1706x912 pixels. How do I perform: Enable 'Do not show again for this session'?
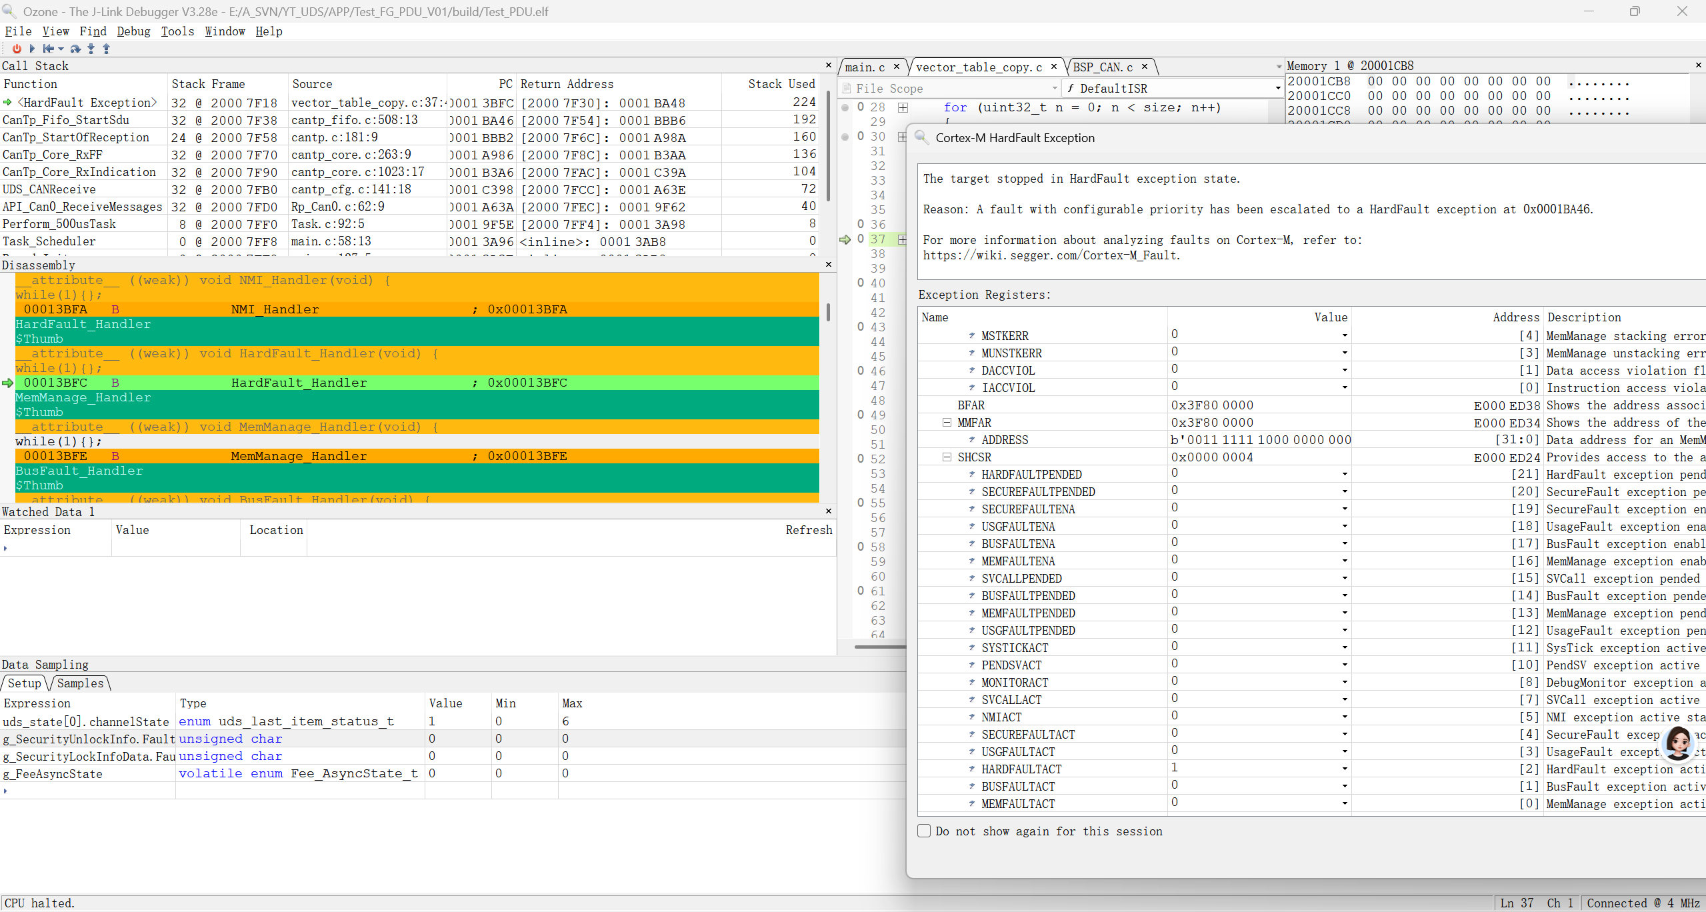pos(924,831)
